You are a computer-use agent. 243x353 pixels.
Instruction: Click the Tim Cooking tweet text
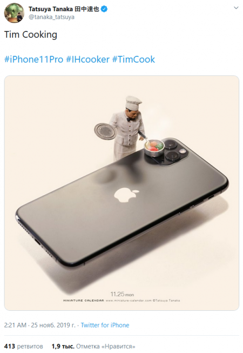click(31, 35)
